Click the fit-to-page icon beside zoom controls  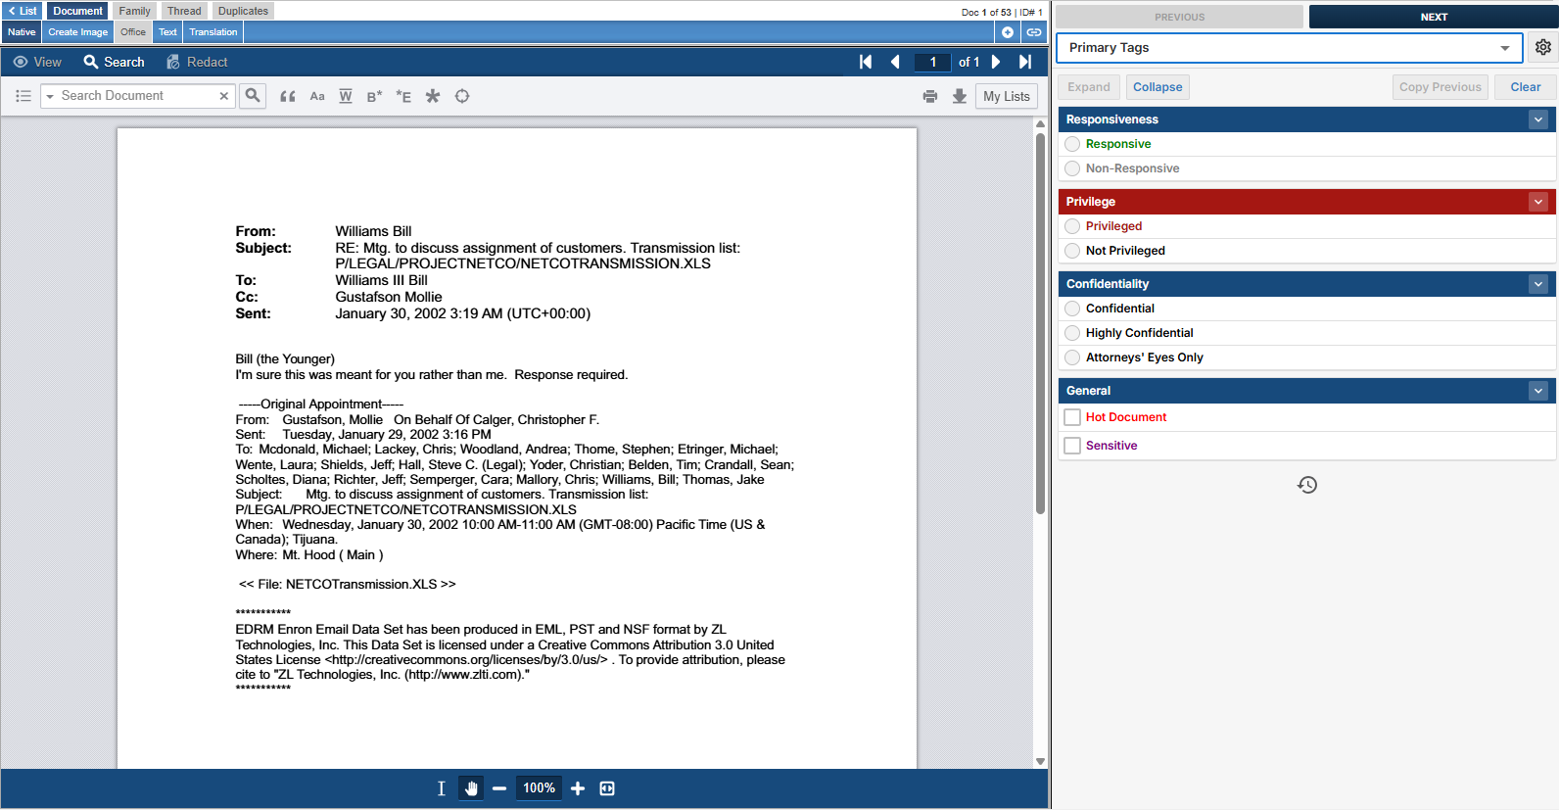pos(607,788)
